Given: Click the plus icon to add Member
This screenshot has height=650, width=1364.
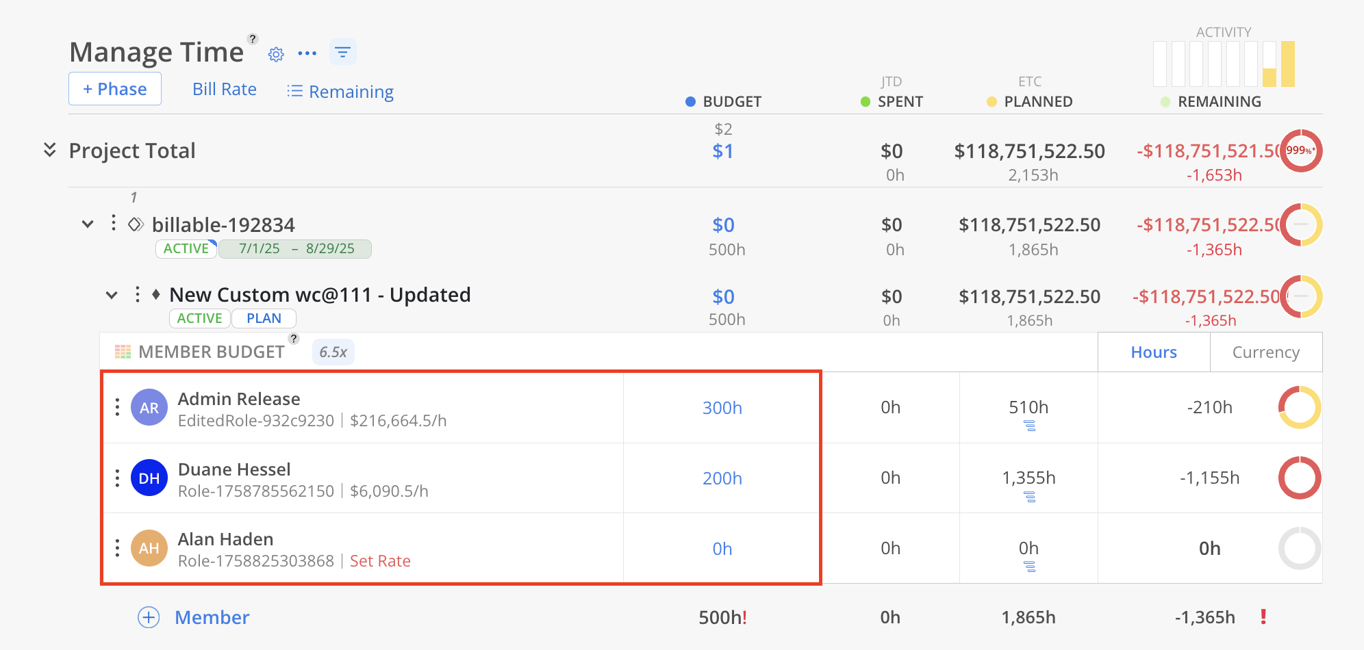Looking at the screenshot, I should coord(149,617).
